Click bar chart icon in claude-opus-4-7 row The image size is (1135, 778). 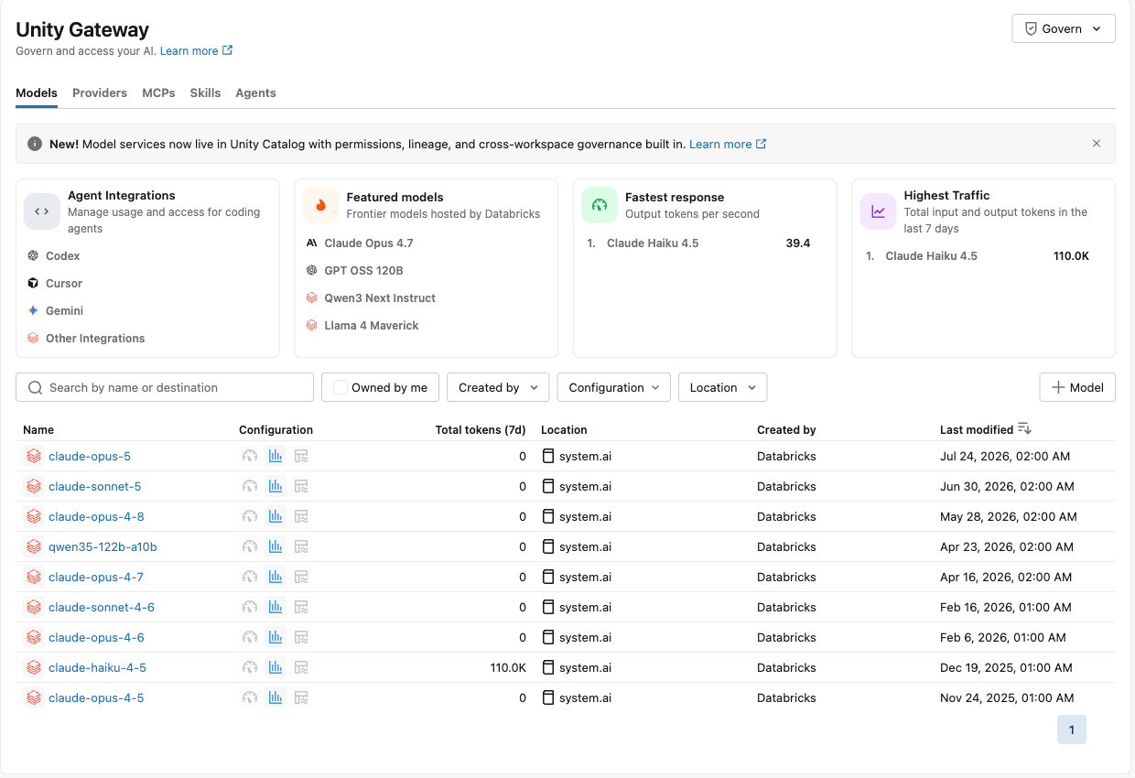276,577
